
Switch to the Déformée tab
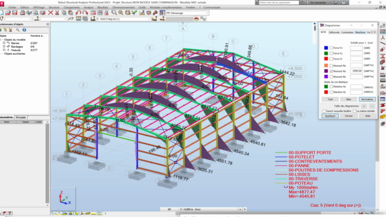click(x=334, y=33)
